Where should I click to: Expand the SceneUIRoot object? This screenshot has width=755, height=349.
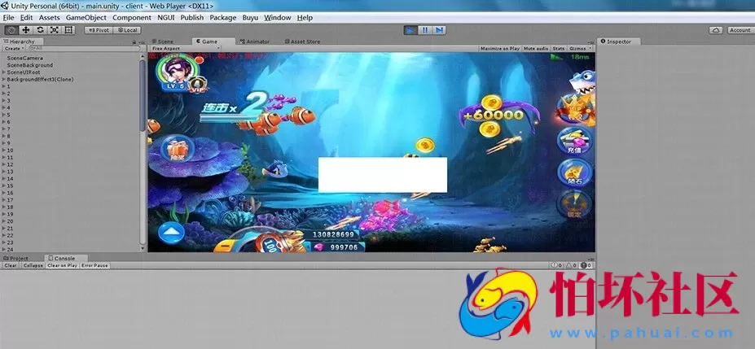coord(4,72)
